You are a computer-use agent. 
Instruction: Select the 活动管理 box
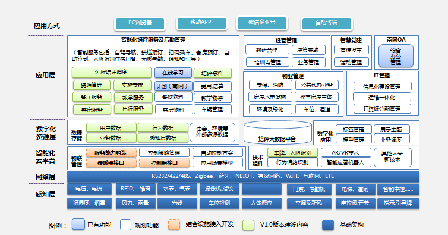[351, 62]
